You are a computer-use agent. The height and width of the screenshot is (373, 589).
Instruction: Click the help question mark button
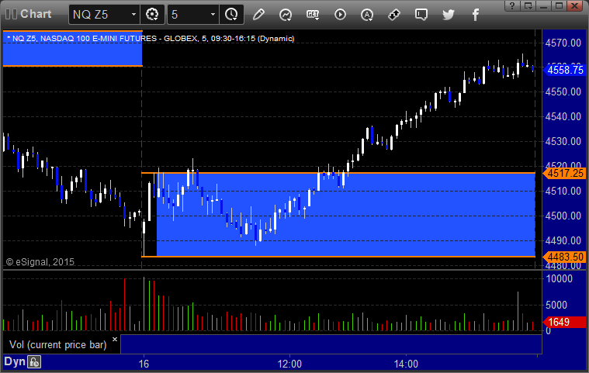511,5
